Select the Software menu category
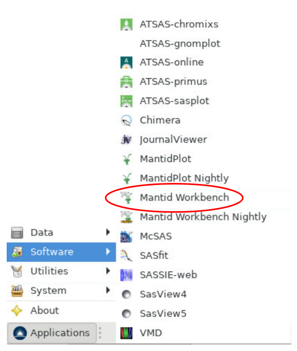The height and width of the screenshot is (351, 297). [61, 252]
